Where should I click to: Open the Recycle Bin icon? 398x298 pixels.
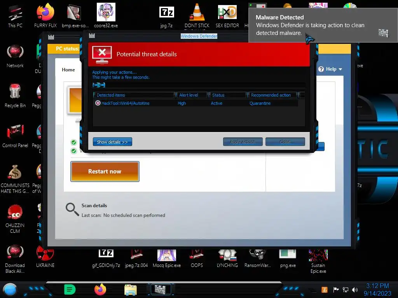15,96
